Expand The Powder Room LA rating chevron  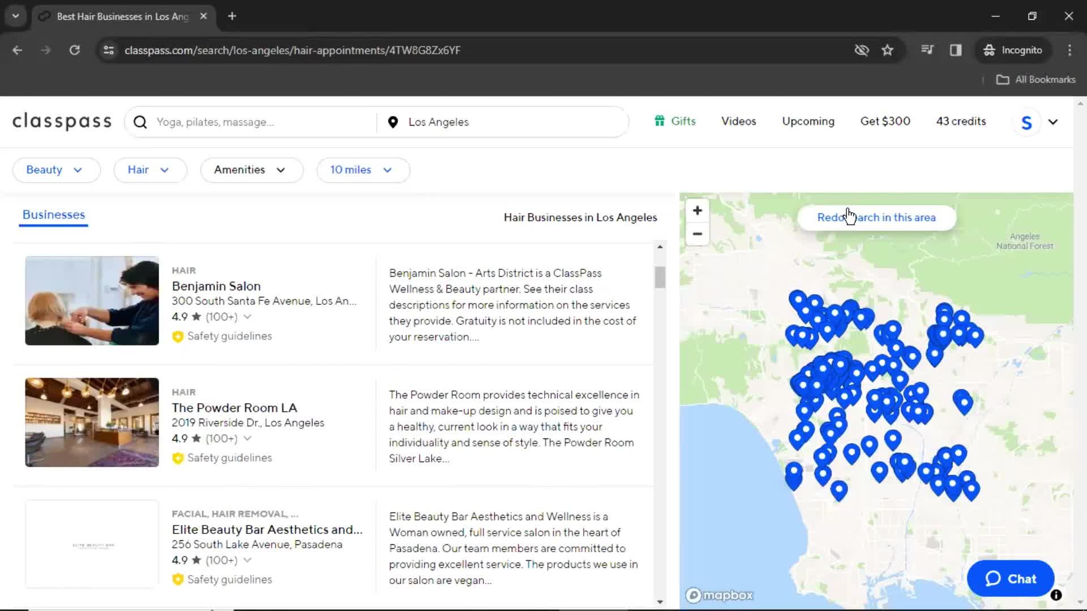point(247,438)
